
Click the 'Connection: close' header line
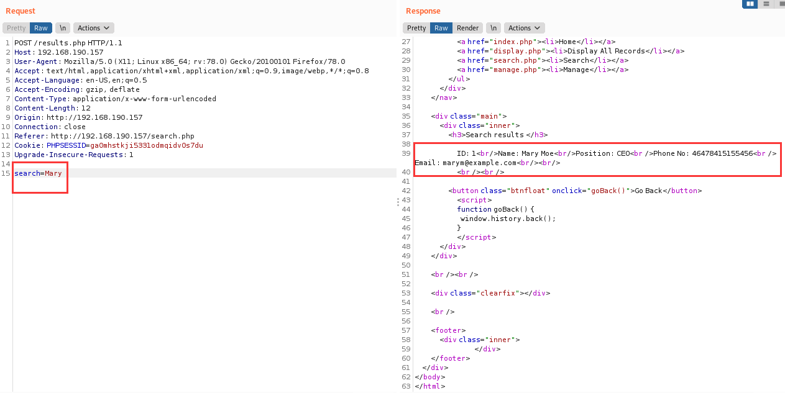(50, 127)
